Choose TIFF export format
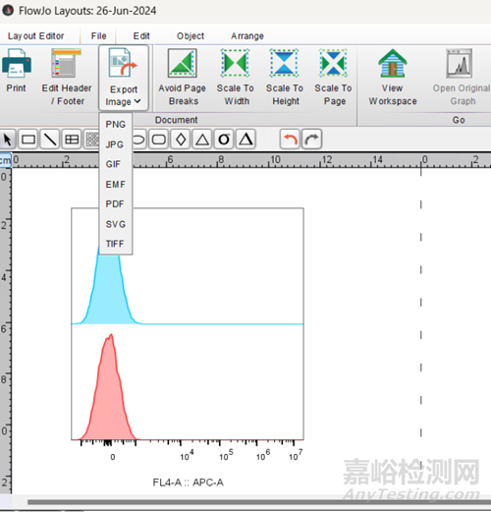The width and height of the screenshot is (491, 512). coord(115,244)
